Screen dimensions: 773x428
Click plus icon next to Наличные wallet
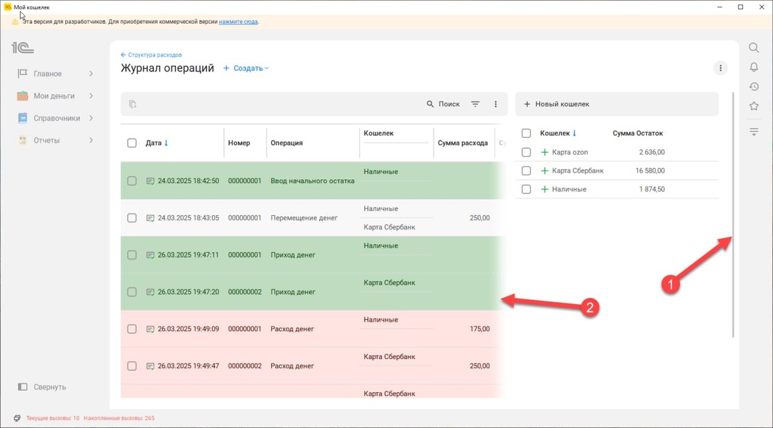[544, 190]
